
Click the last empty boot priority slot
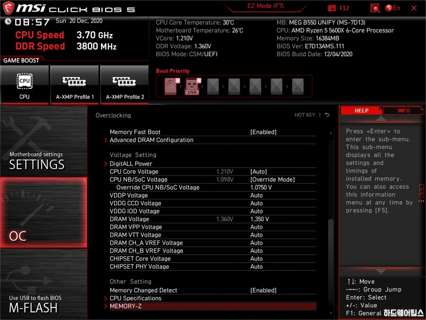[x=297, y=86]
